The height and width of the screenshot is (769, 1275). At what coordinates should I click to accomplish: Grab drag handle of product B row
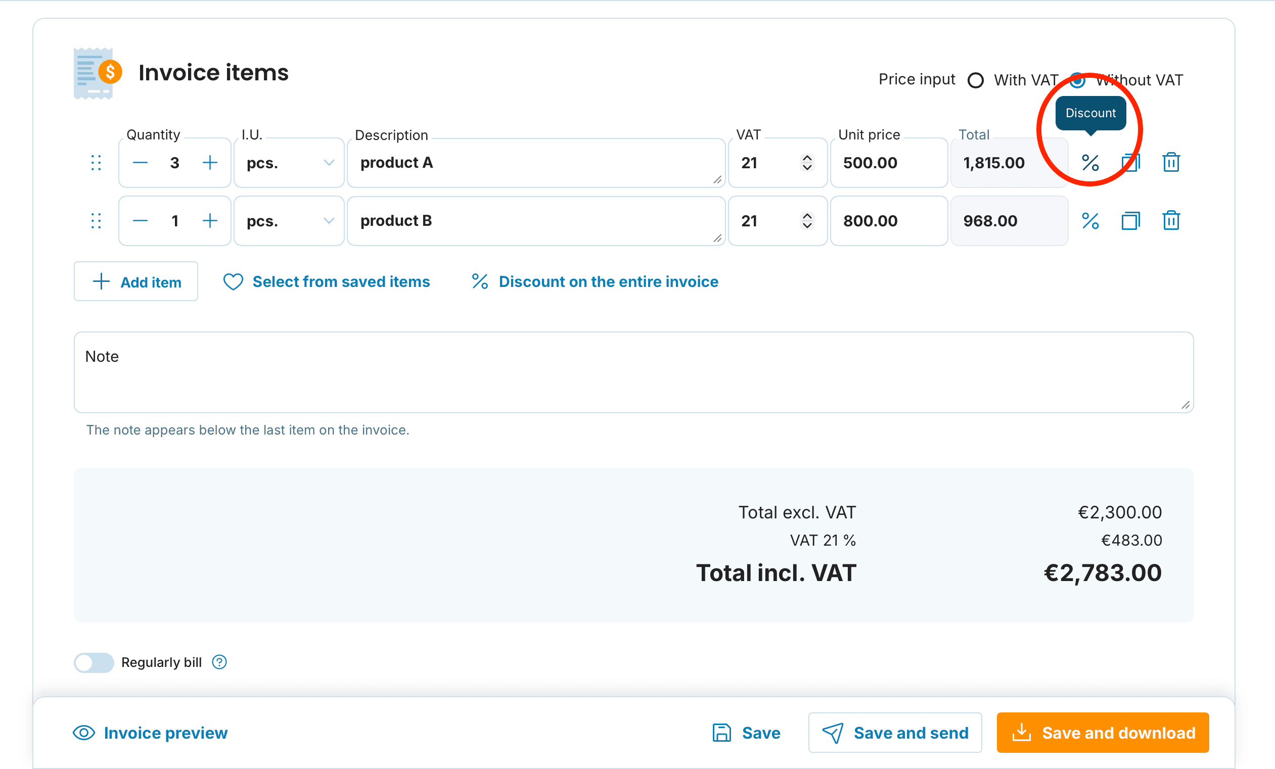96,221
